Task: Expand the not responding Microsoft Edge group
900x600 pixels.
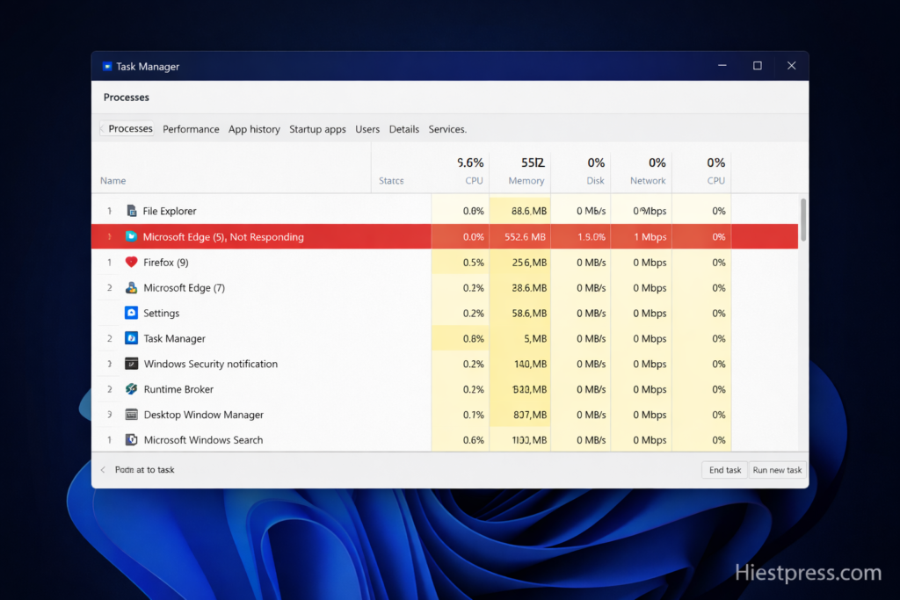Action: [x=110, y=237]
